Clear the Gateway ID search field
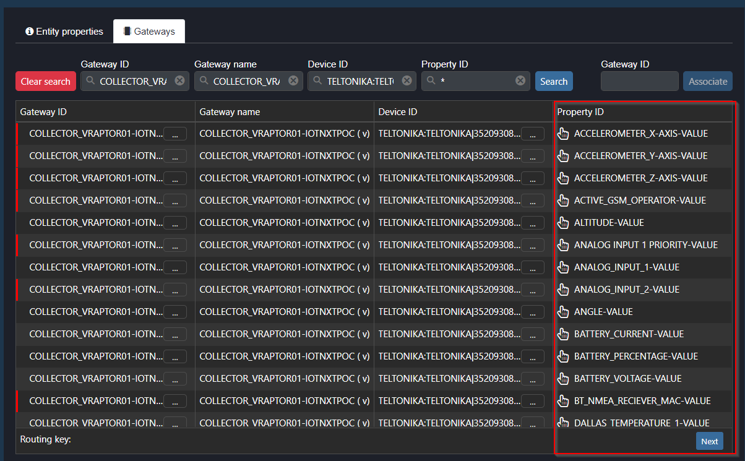The height and width of the screenshot is (461, 745). point(179,81)
